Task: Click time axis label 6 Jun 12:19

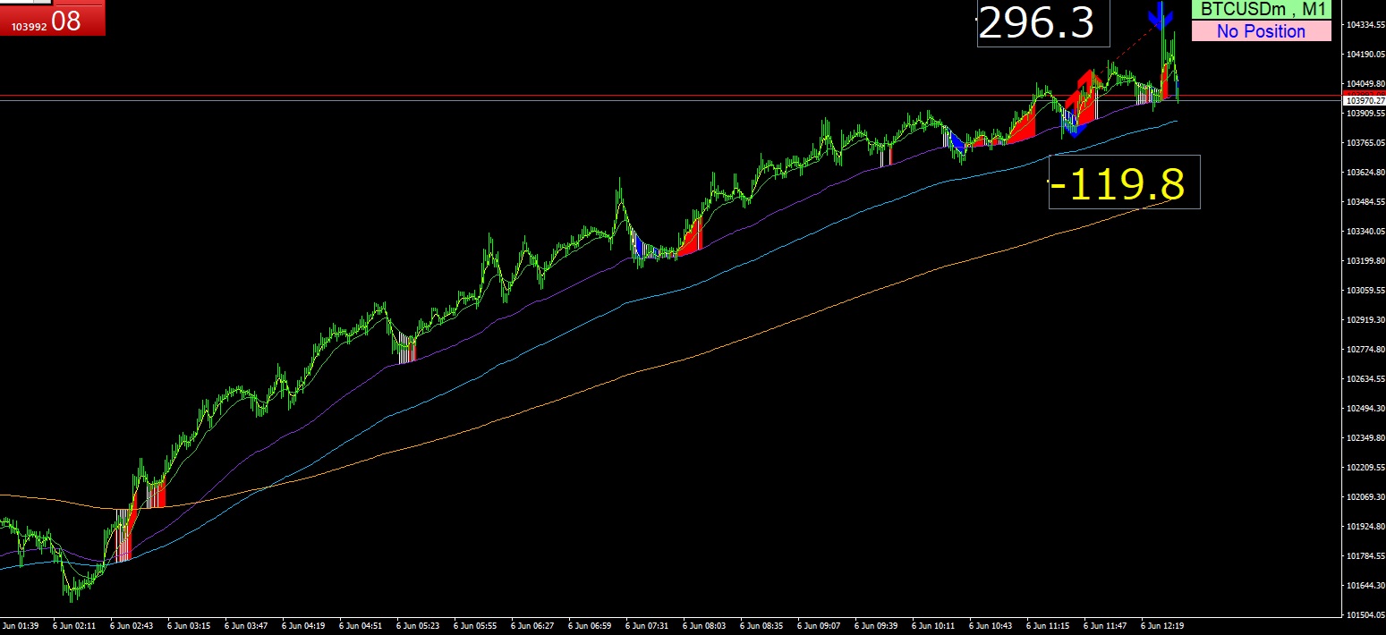Action: (1162, 627)
